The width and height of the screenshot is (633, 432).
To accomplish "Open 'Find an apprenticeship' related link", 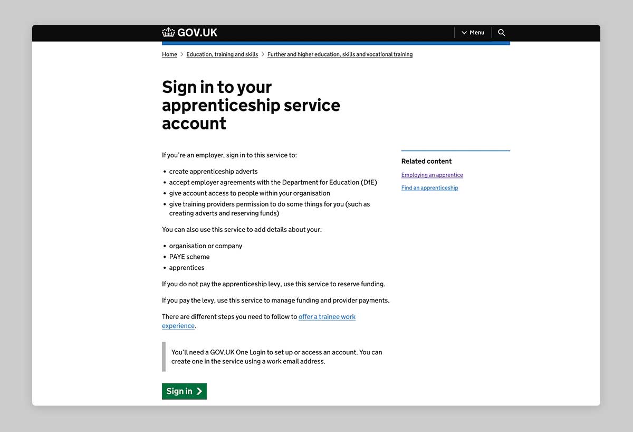I will click(x=429, y=188).
